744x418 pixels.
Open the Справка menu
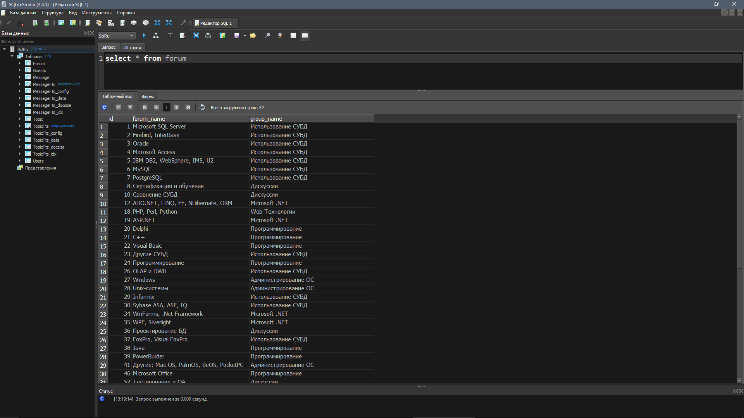126,13
